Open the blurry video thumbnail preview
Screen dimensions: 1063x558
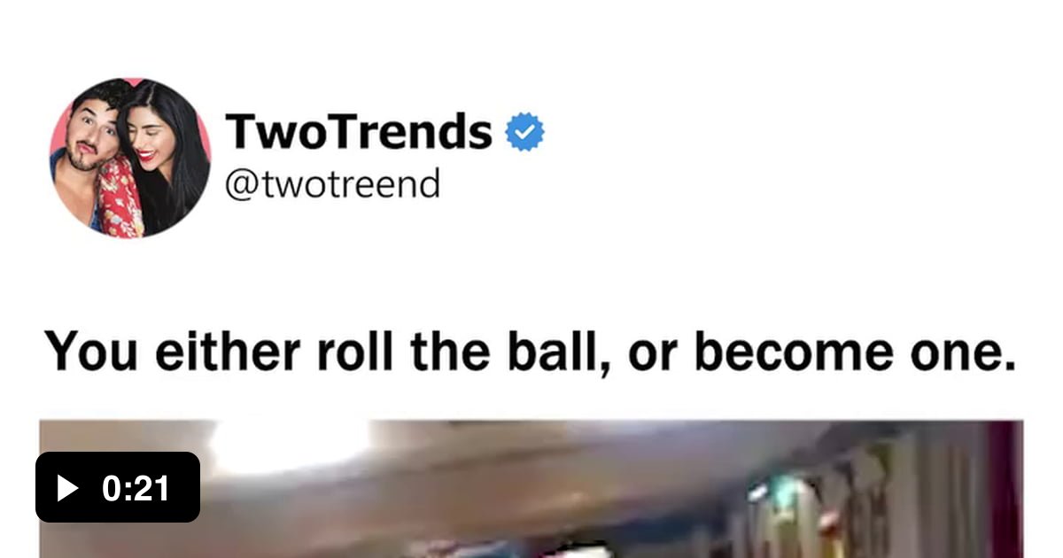531,489
